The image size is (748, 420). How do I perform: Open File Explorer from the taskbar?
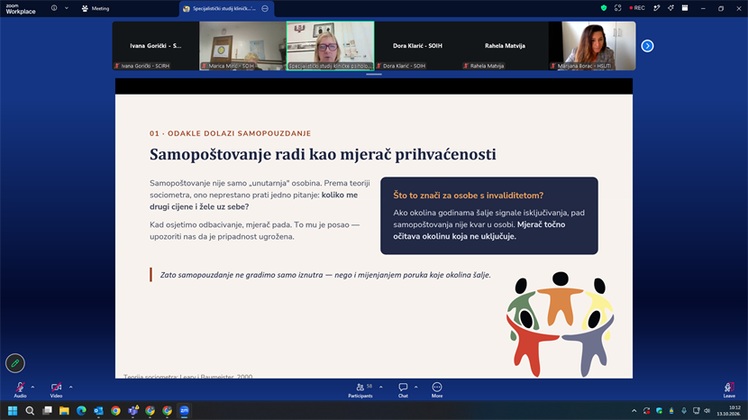click(x=64, y=410)
